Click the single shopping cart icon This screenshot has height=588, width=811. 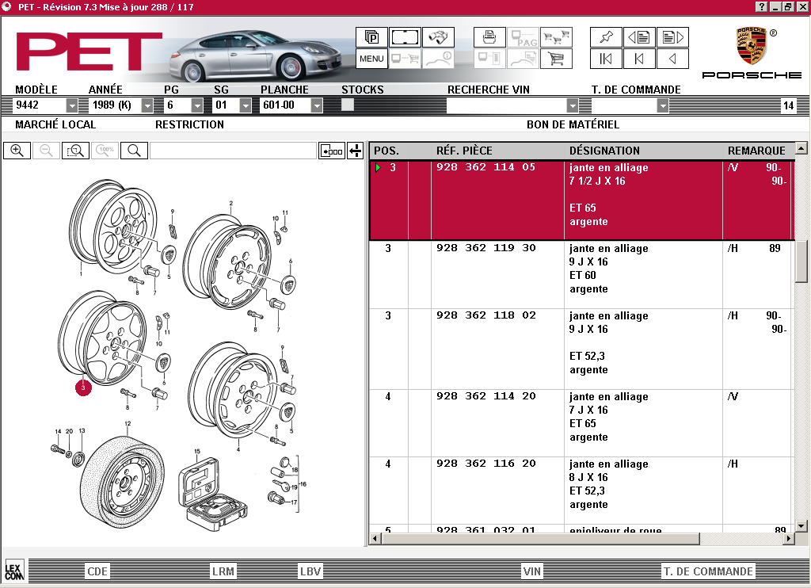click(x=556, y=59)
